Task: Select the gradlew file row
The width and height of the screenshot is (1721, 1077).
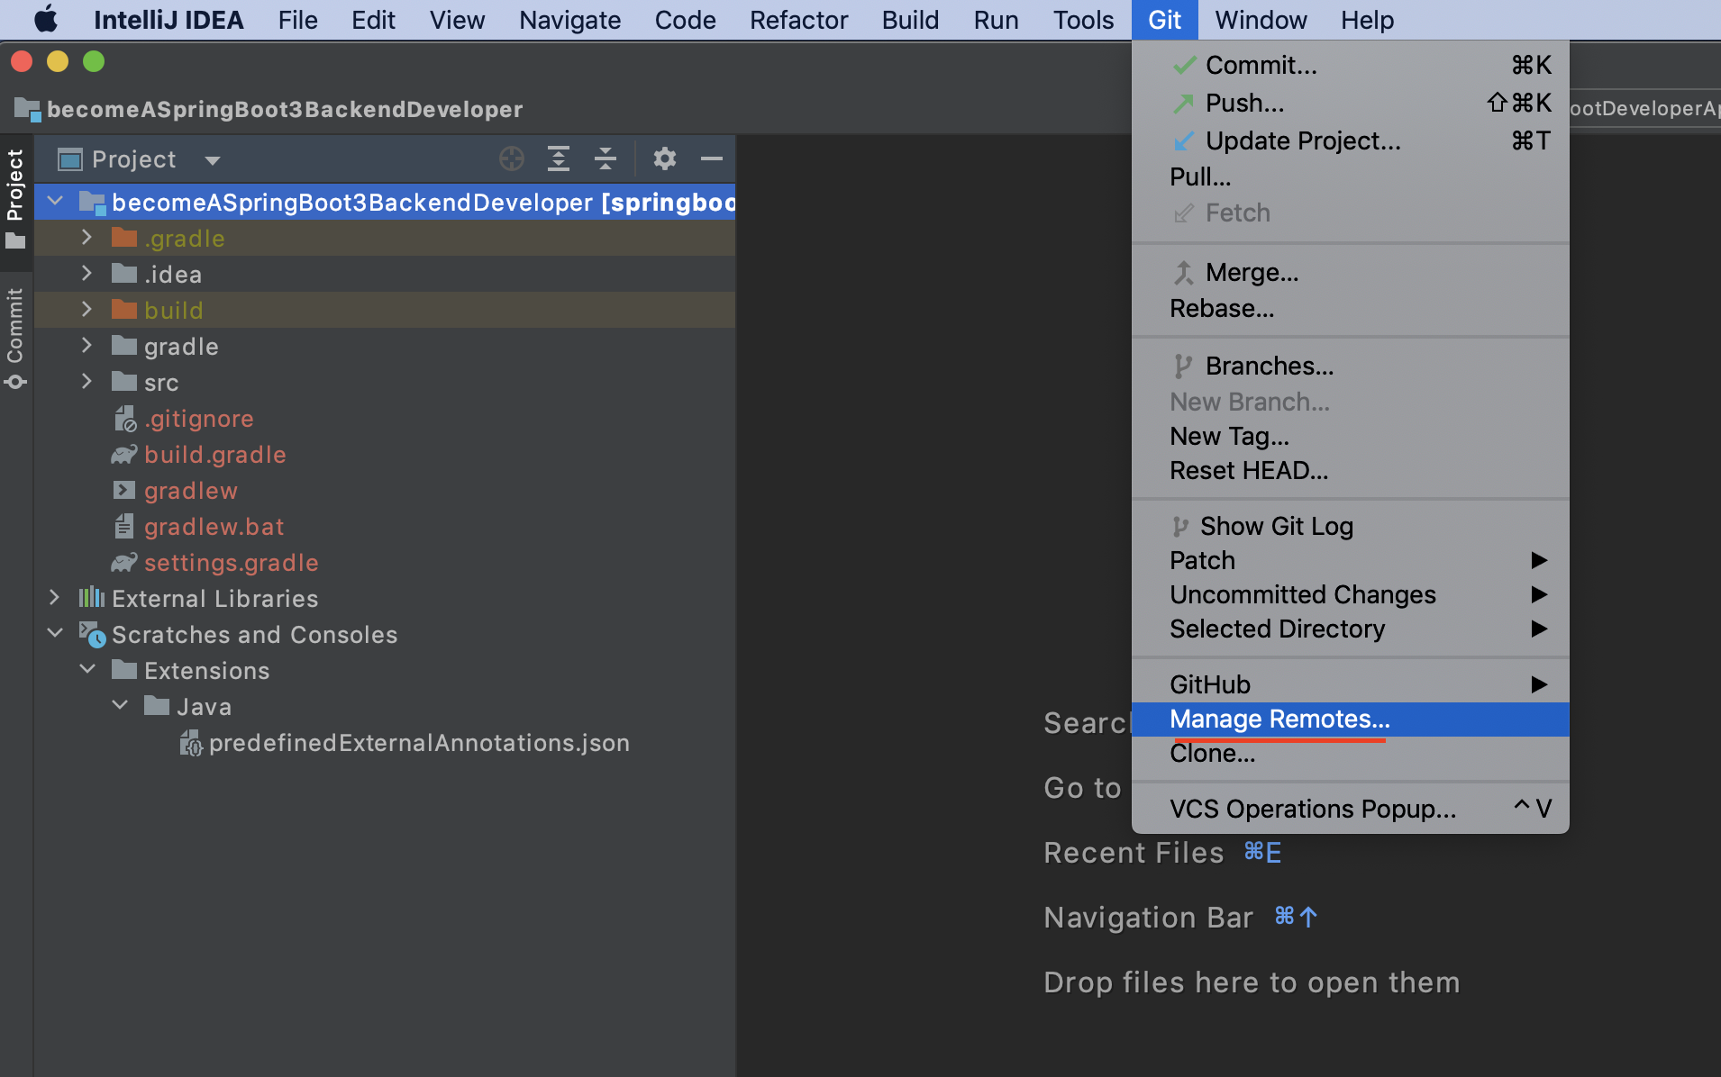Action: click(x=385, y=491)
